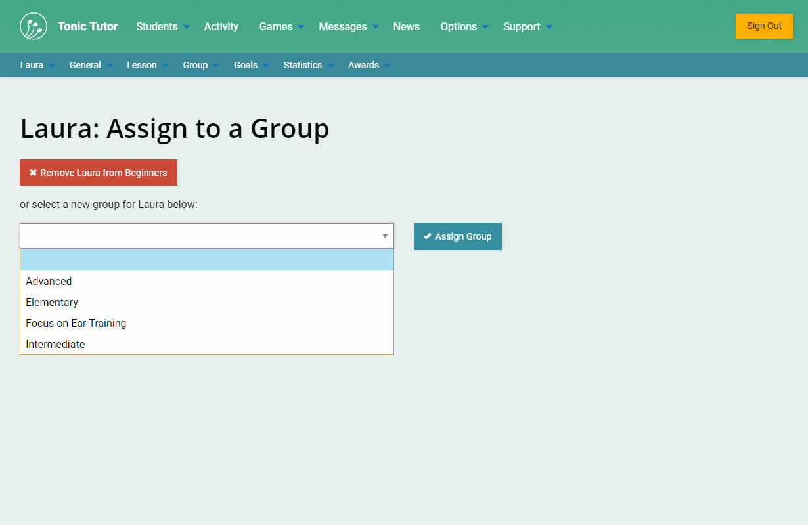The image size is (808, 525).
Task: Open the News page
Action: (x=406, y=26)
